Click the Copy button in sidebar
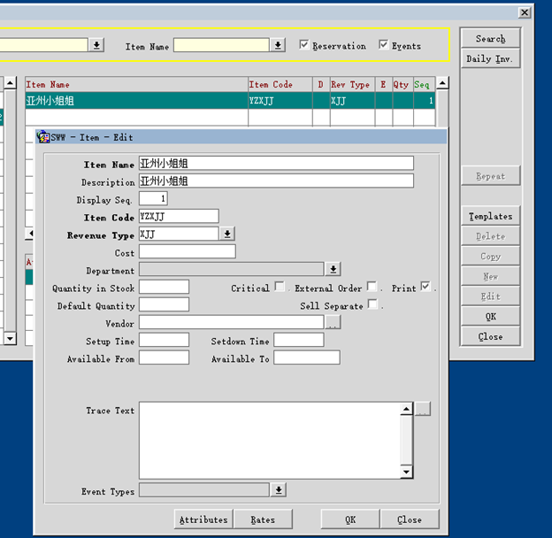Screen dimensions: 552x538 [490, 256]
